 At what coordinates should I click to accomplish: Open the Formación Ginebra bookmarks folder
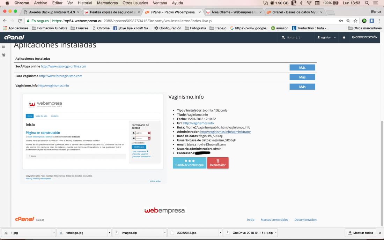point(50,28)
